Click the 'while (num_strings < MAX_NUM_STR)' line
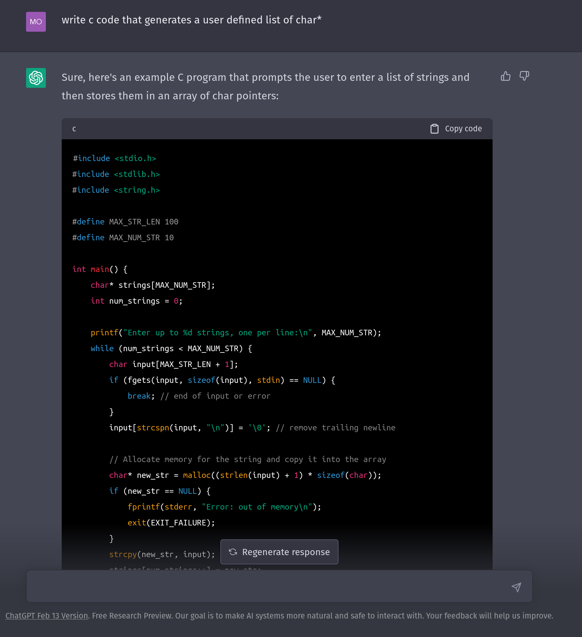The height and width of the screenshot is (637, 582). click(172, 349)
